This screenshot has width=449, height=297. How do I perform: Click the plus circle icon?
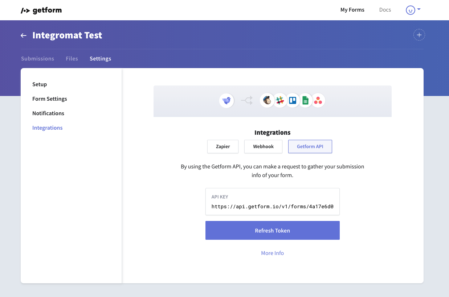419,35
